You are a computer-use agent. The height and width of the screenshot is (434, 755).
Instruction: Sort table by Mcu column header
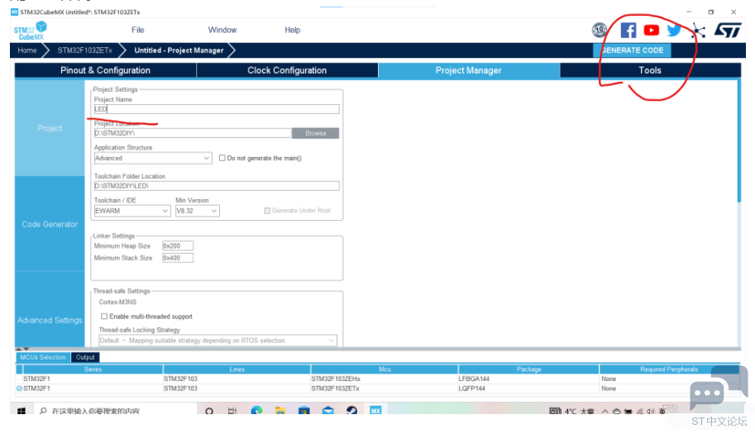[x=385, y=369]
